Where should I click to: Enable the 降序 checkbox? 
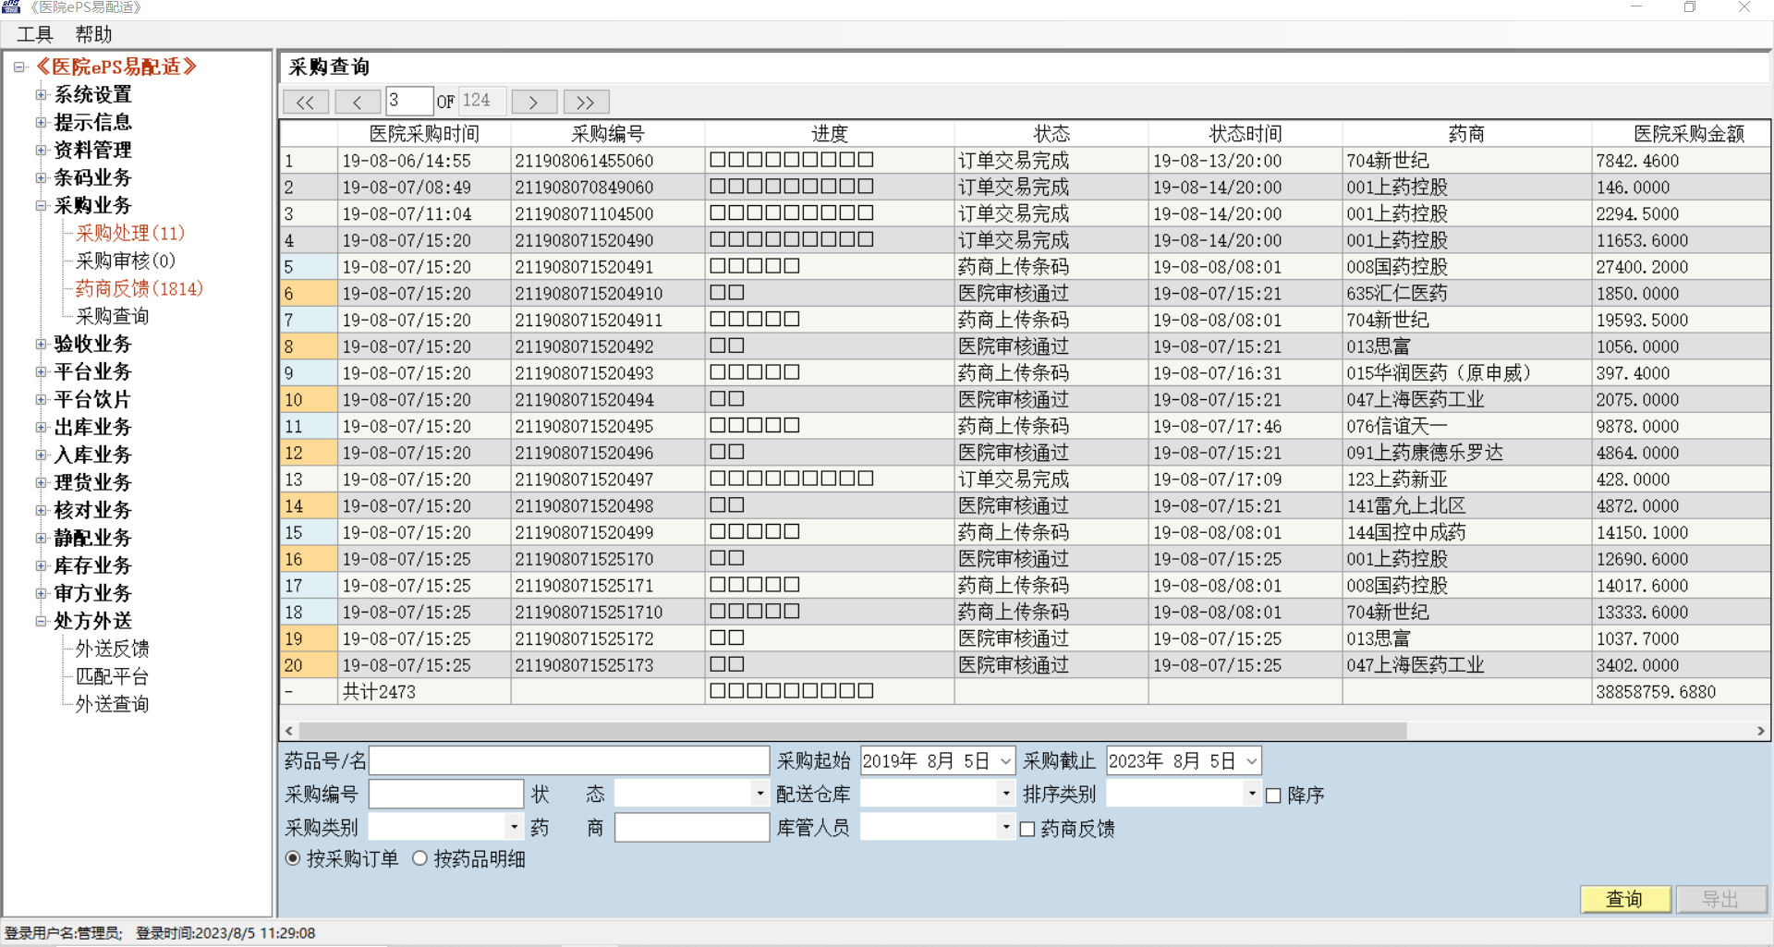pos(1273,795)
